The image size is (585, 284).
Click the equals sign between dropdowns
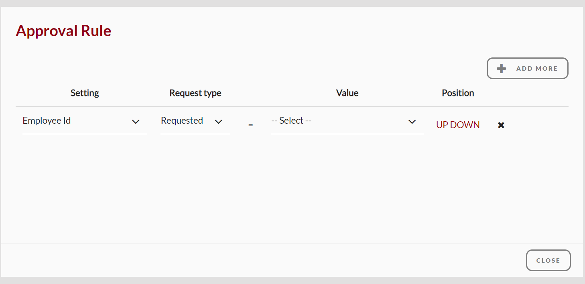250,125
